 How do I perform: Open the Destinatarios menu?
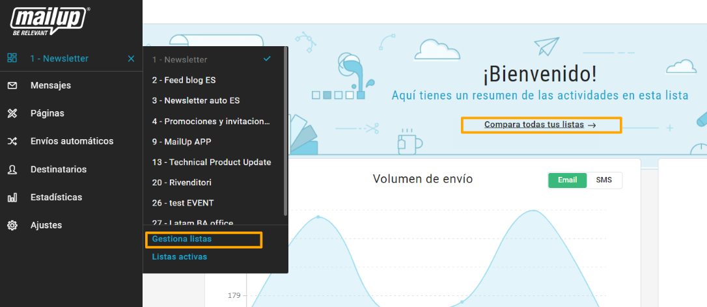tap(59, 170)
